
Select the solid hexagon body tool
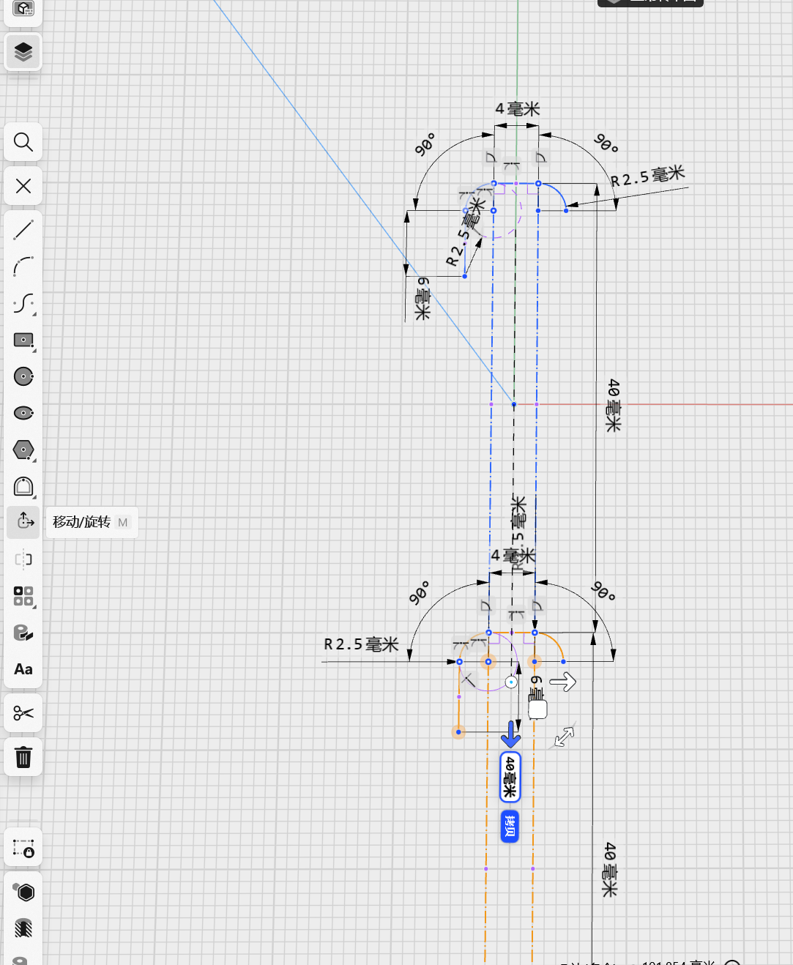(23, 892)
